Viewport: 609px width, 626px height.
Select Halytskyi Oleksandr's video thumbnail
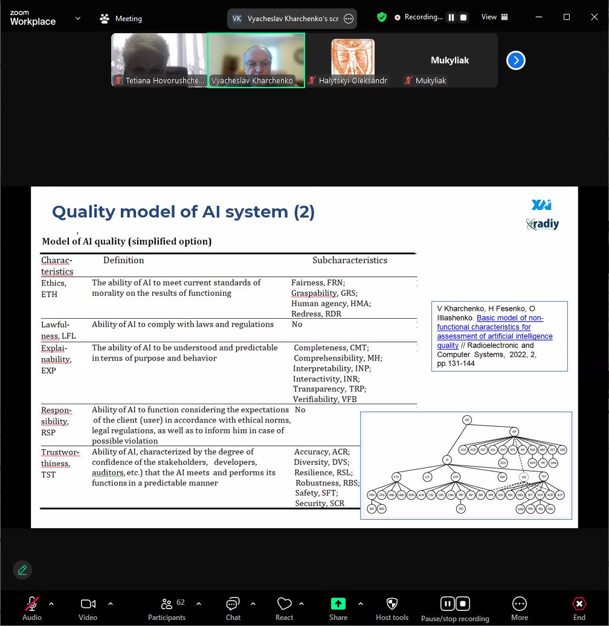pos(353,60)
